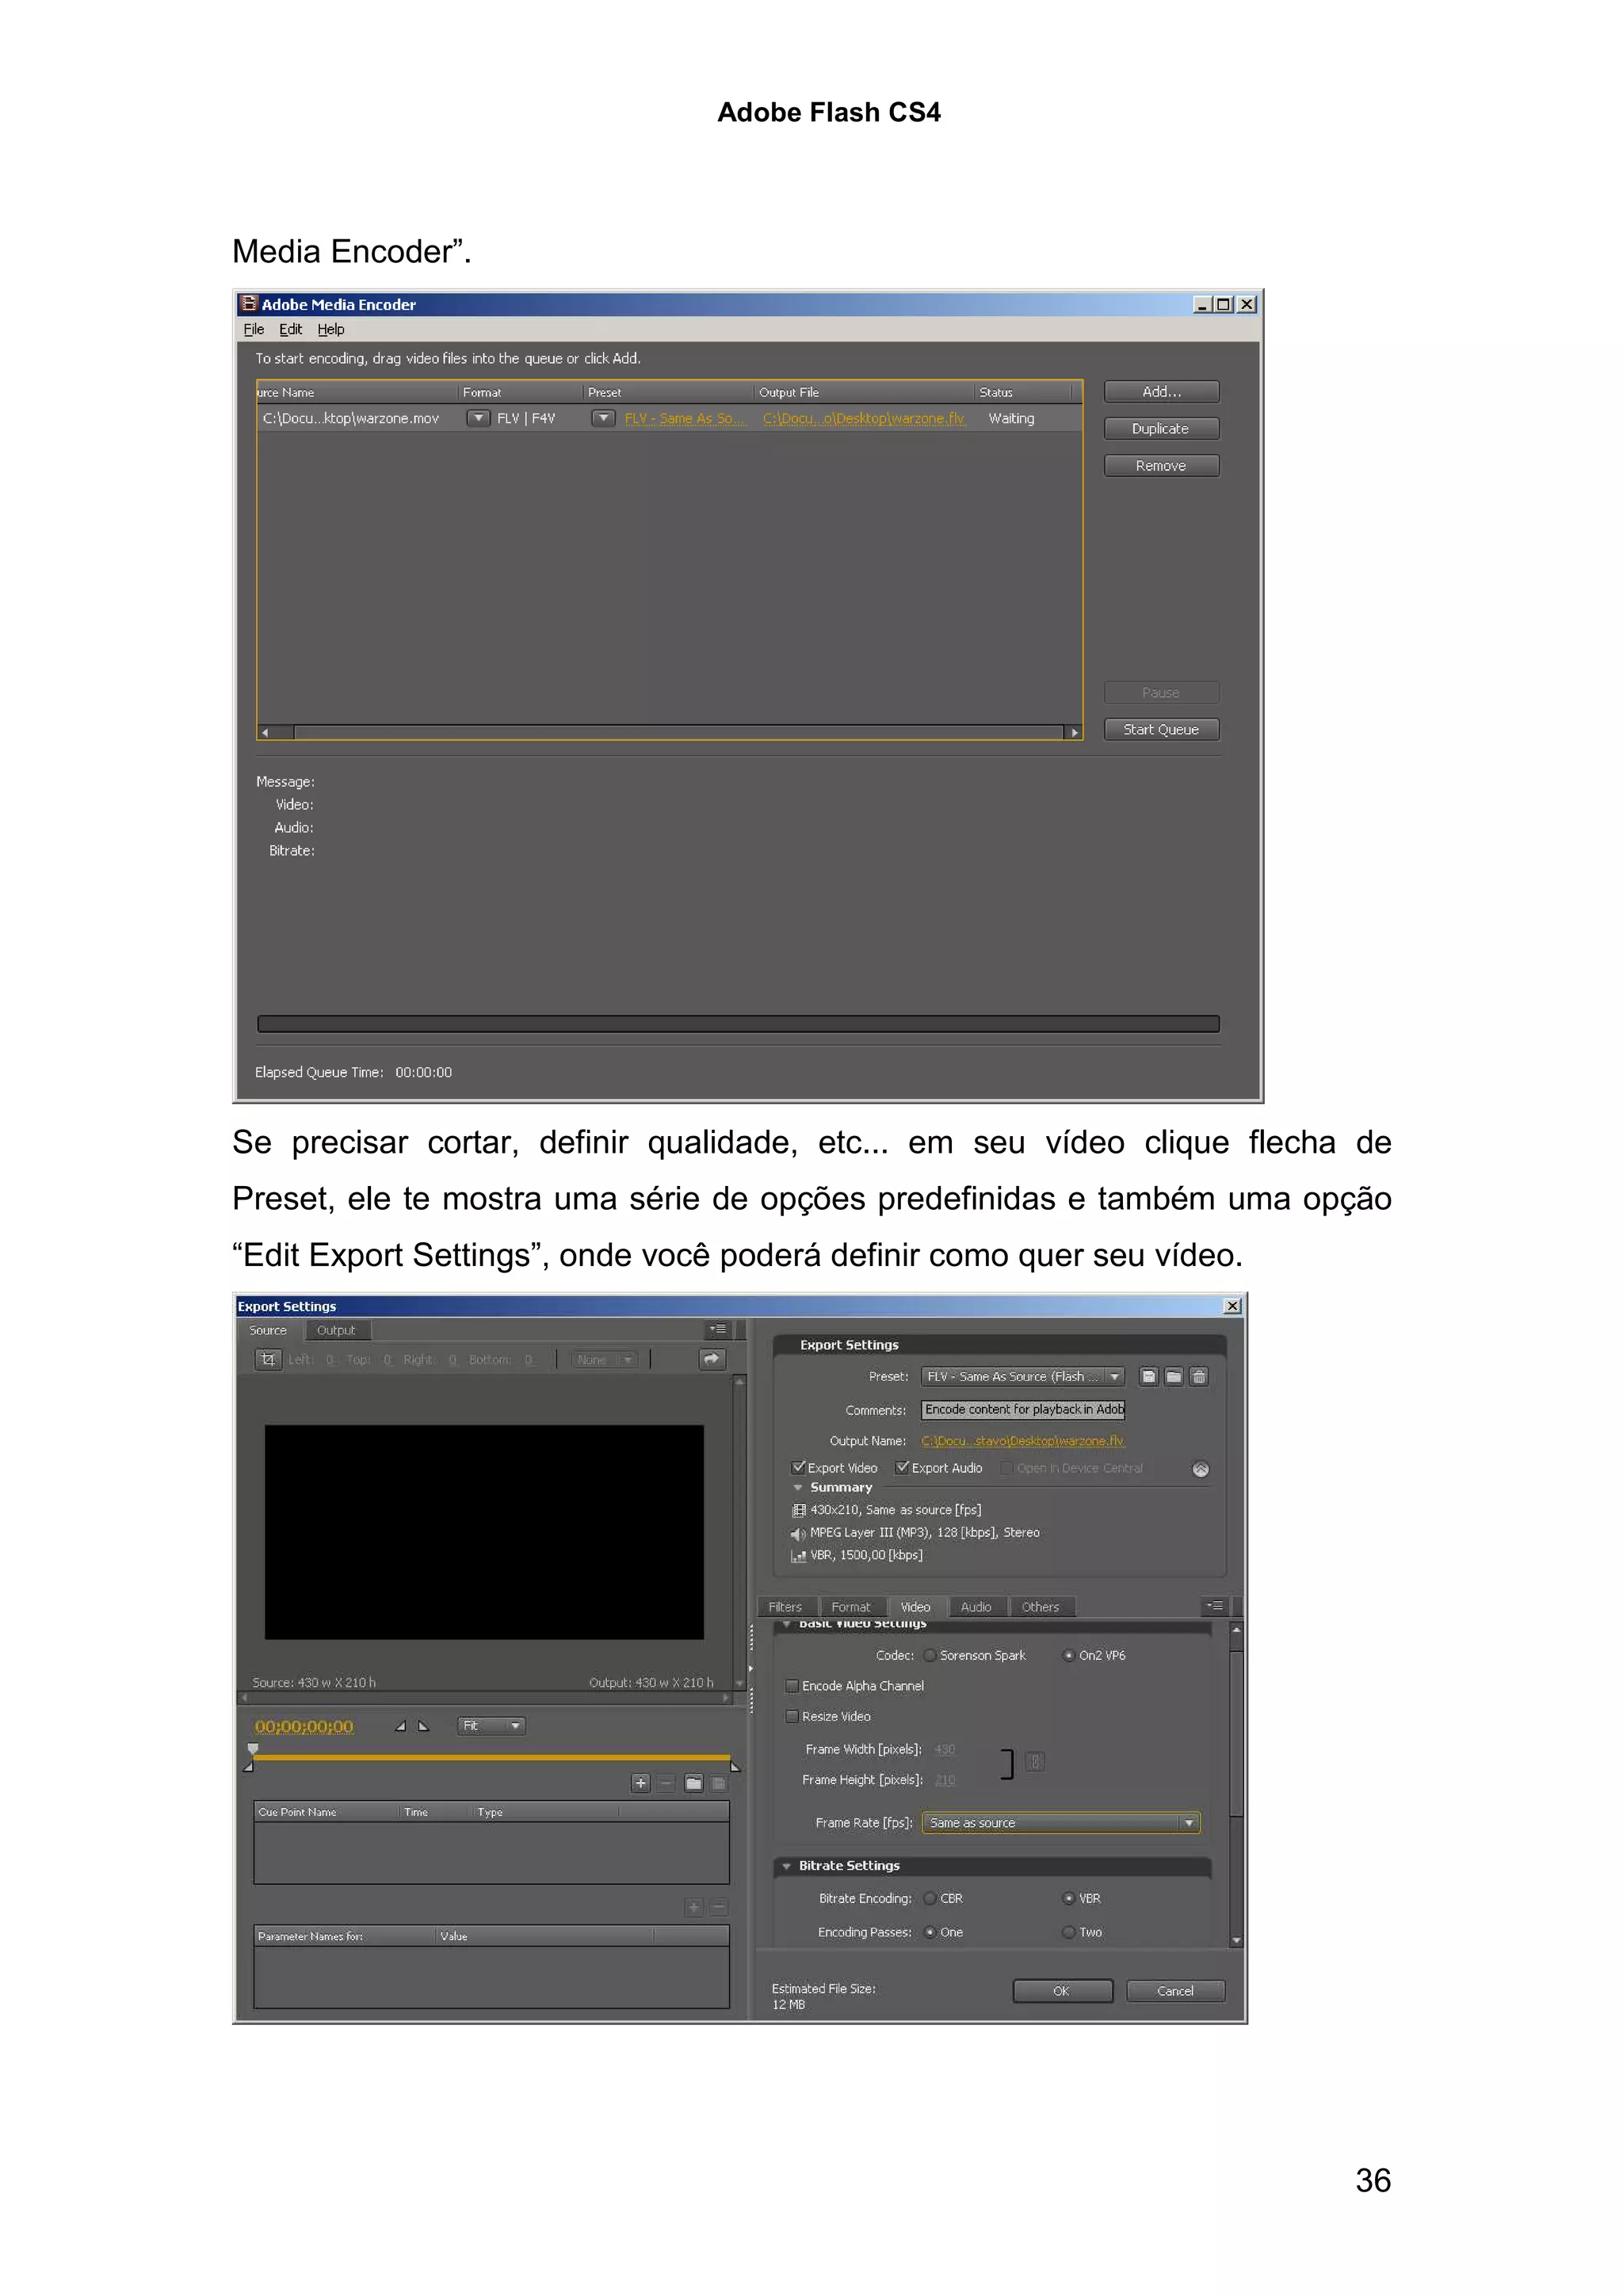
Task: Click the Add... button
Action: [x=1161, y=392]
